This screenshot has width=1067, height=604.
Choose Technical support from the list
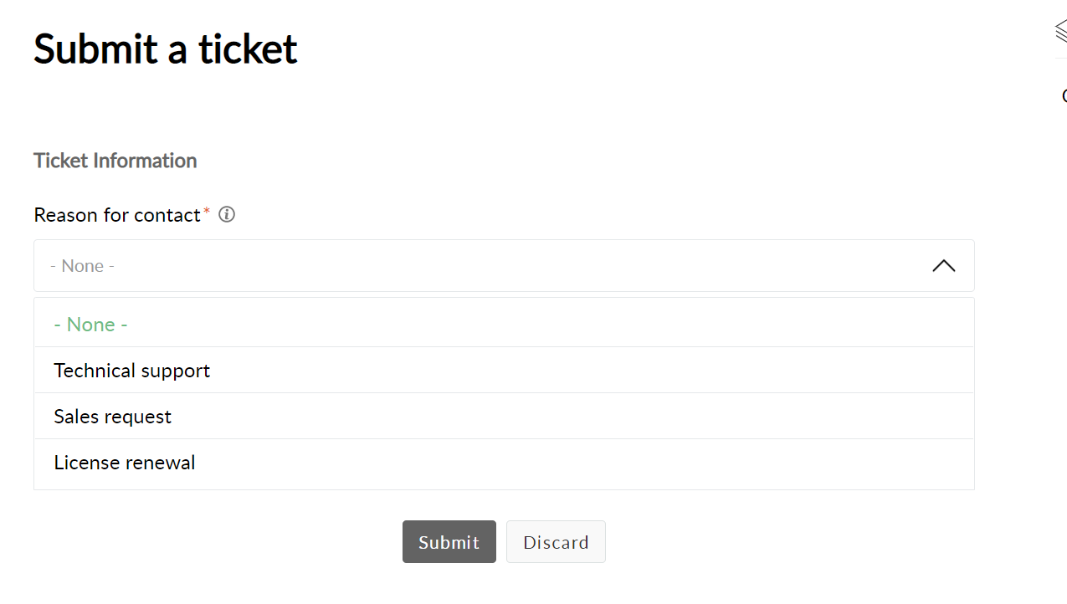pyautogui.click(x=131, y=371)
